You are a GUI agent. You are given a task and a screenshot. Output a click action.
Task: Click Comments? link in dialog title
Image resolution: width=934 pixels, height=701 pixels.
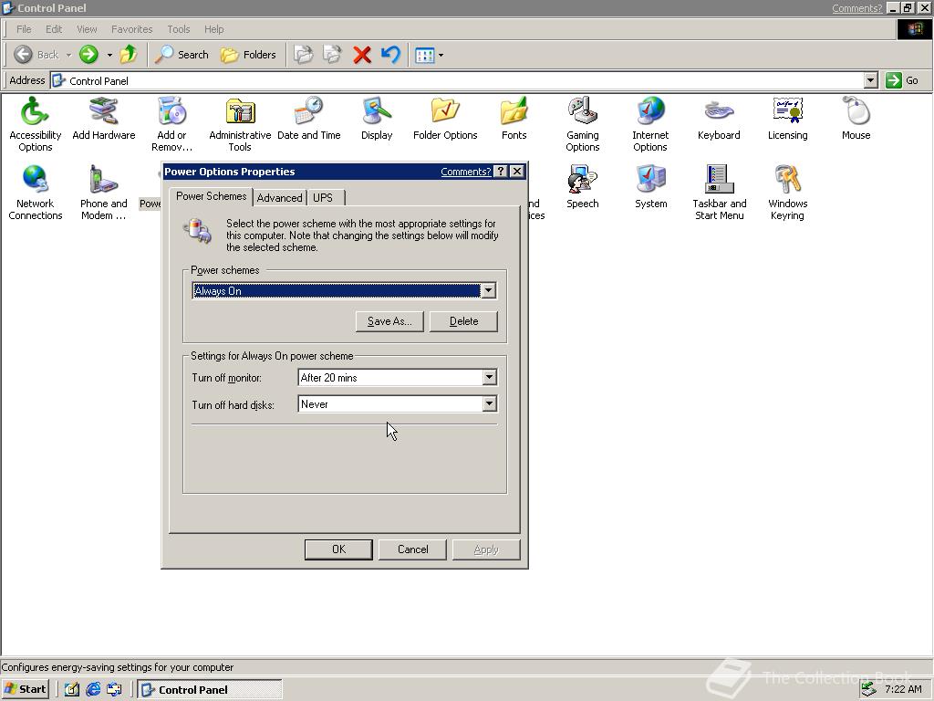[x=466, y=172]
